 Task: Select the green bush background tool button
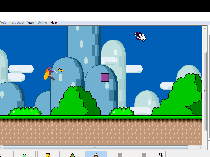tap(72, 154)
